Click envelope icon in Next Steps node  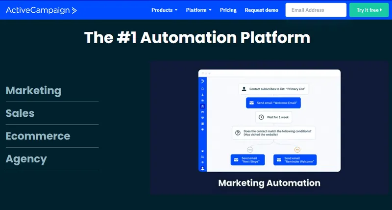(236, 159)
